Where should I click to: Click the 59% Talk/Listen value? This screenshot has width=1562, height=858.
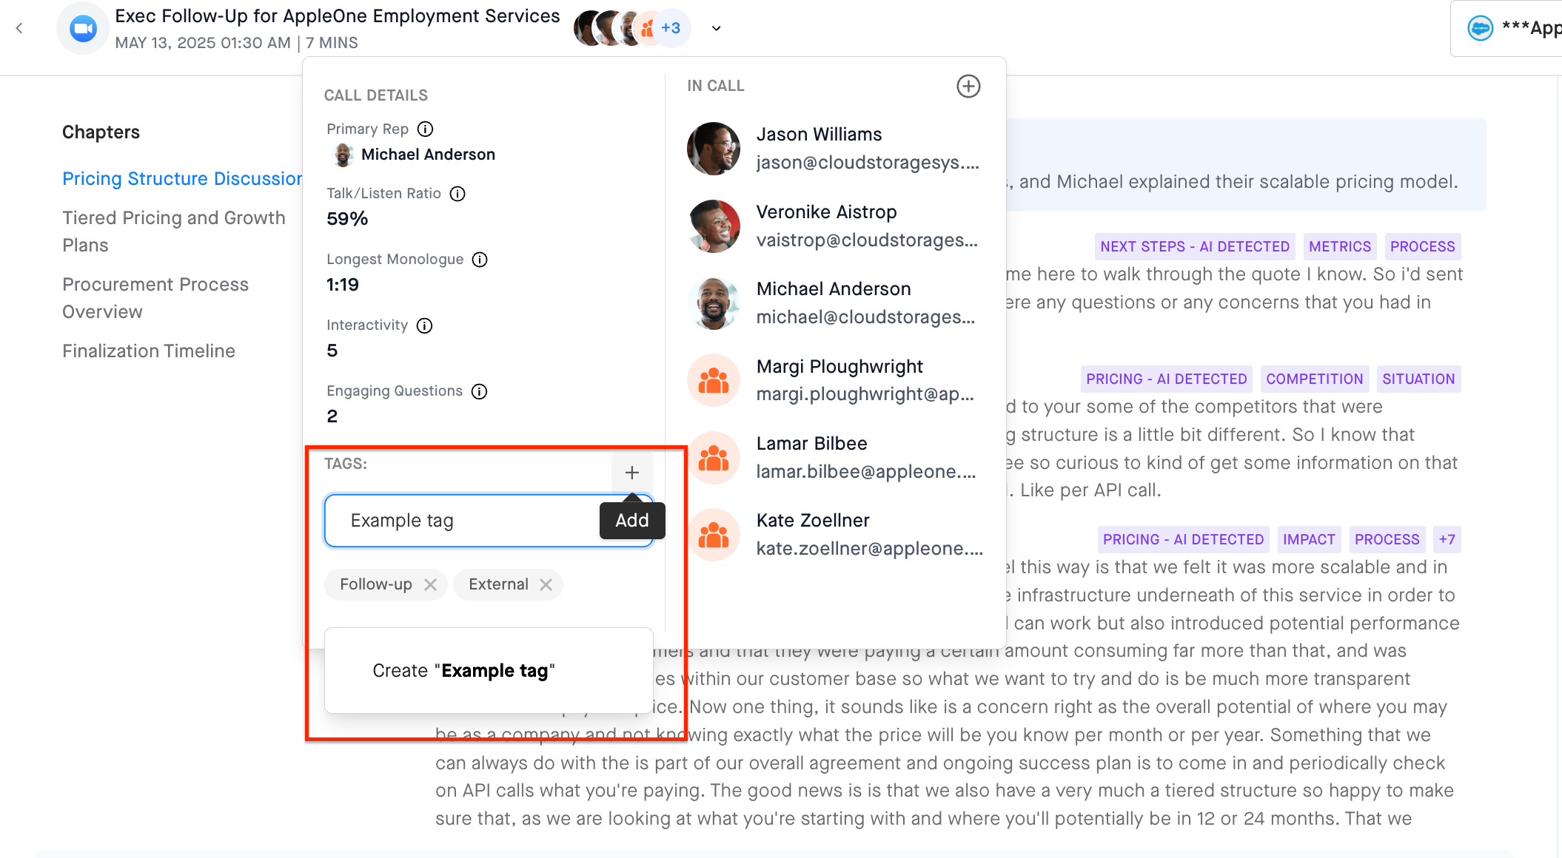click(347, 219)
